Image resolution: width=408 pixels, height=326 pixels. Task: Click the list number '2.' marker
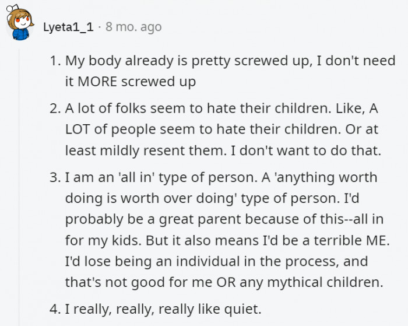(55, 108)
